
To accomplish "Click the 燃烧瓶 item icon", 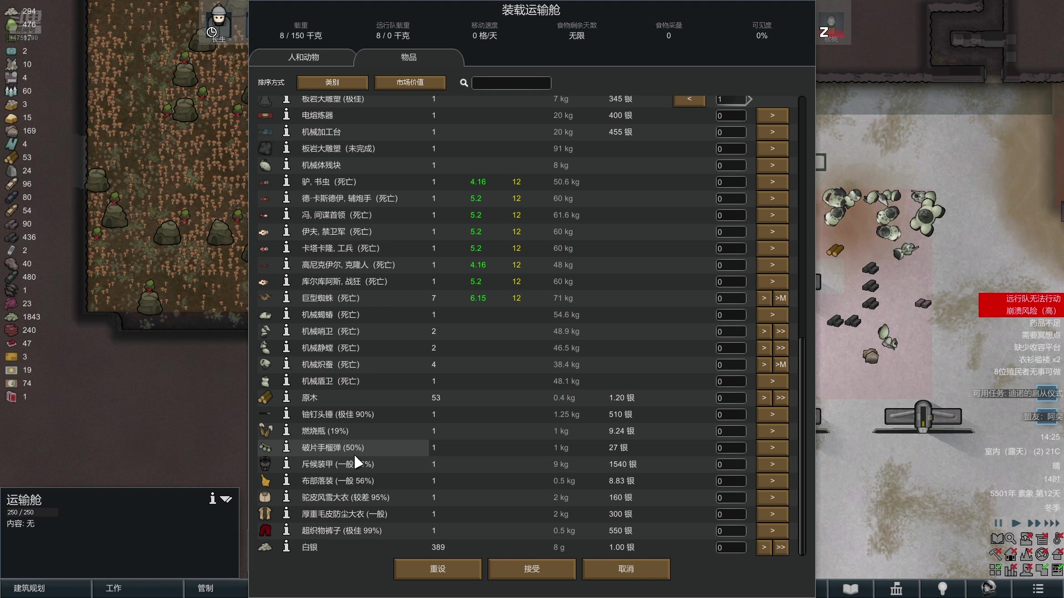I will click(x=265, y=430).
